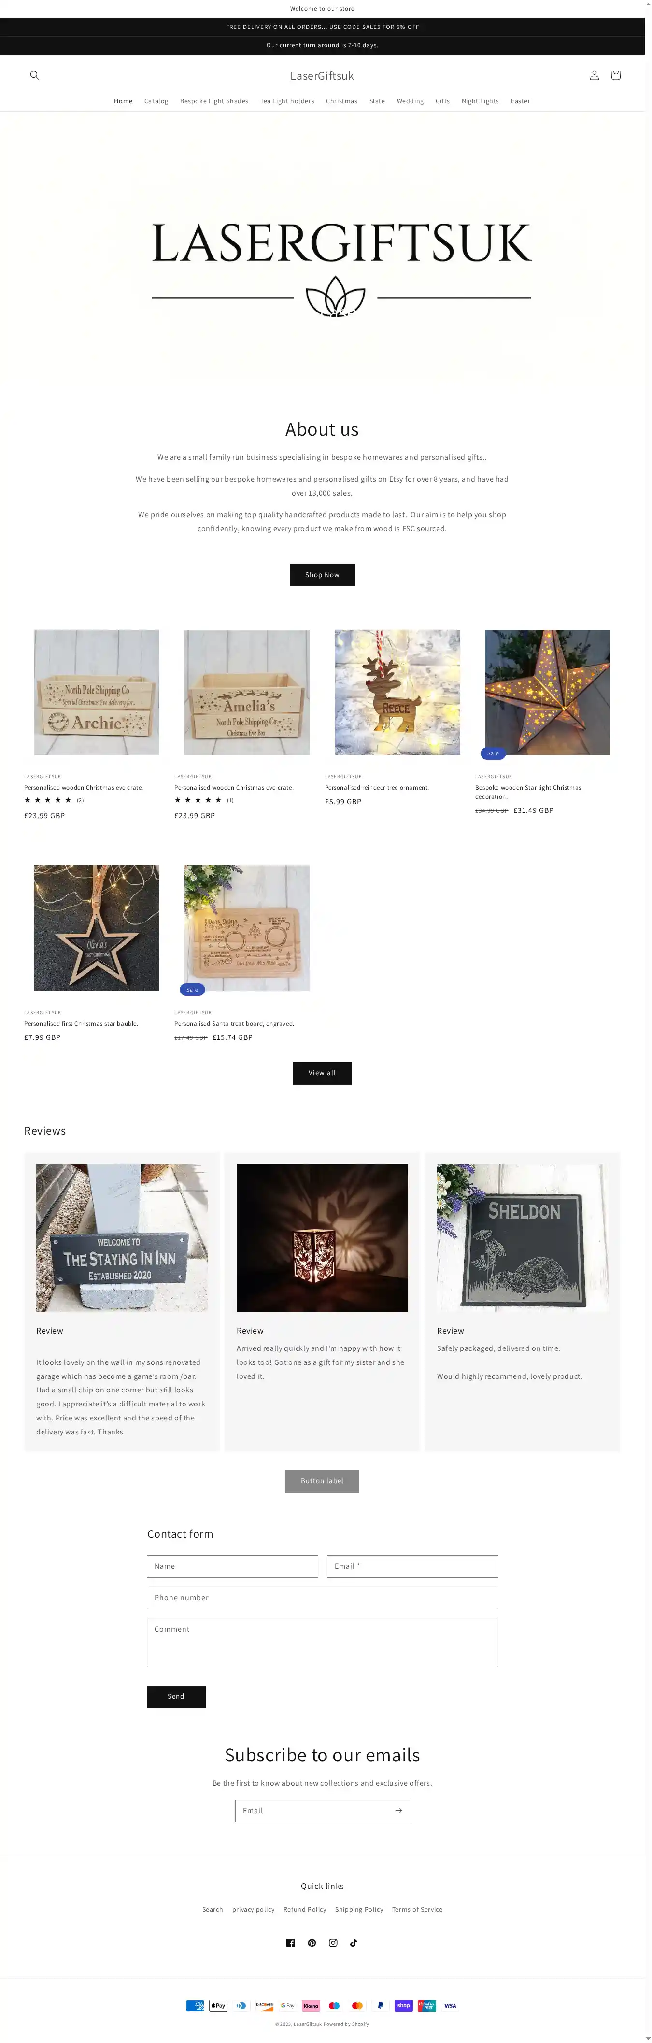Screen dimensions: 652x2043
Task: Focus the Phone number field
Action: point(322,1597)
